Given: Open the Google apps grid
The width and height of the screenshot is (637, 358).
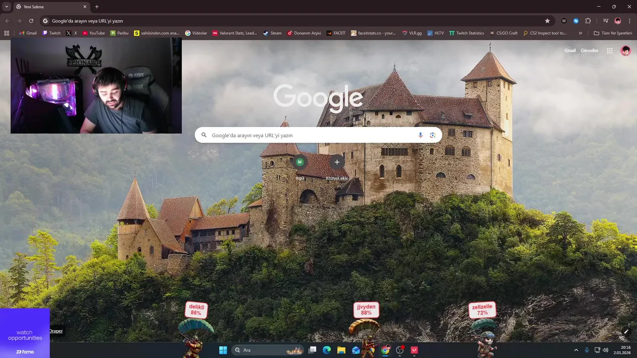Looking at the screenshot, I should tap(610, 51).
